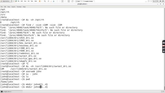Expand the stretch display dropdown arrow
The height and width of the screenshot is (93, 165).
[74, 1]
